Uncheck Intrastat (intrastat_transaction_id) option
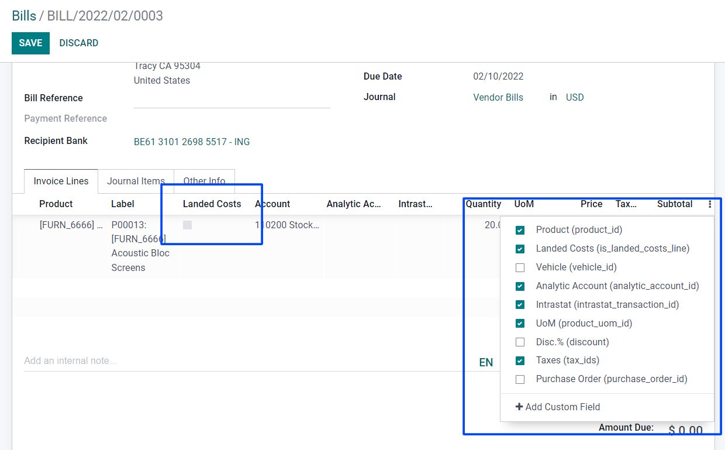 coord(520,305)
